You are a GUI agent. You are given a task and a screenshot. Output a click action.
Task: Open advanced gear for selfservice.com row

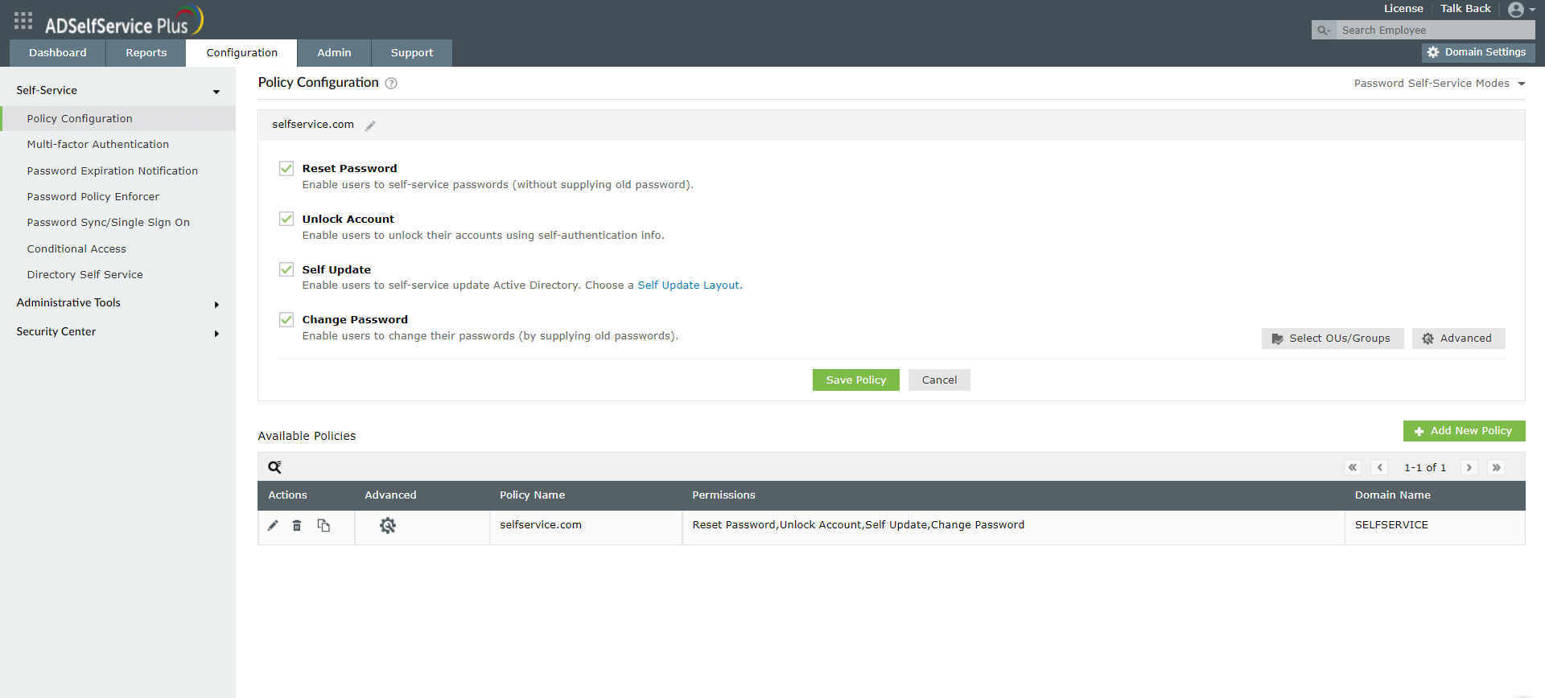click(x=388, y=525)
